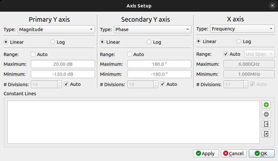The image size is (278, 161).
Task: Click Secondary Y axis Minimum field
Action: [x=159, y=74]
